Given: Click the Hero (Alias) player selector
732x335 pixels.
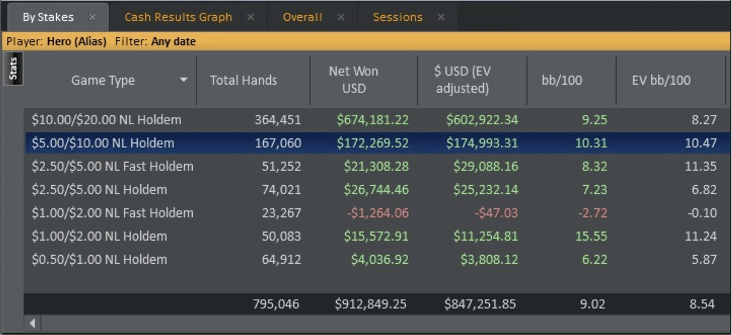Looking at the screenshot, I should click(76, 42).
